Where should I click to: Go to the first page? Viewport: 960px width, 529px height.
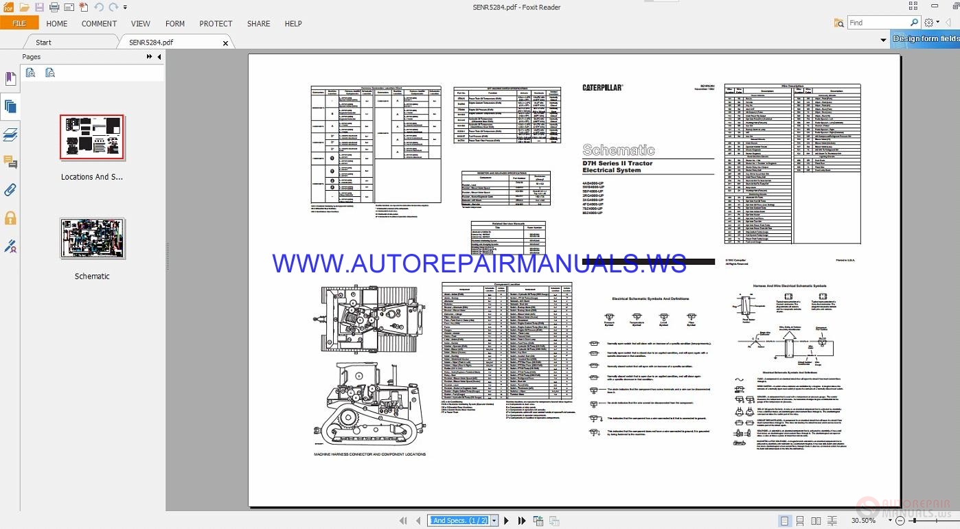403,521
